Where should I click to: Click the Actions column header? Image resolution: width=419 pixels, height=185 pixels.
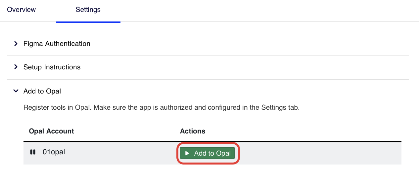click(x=193, y=131)
